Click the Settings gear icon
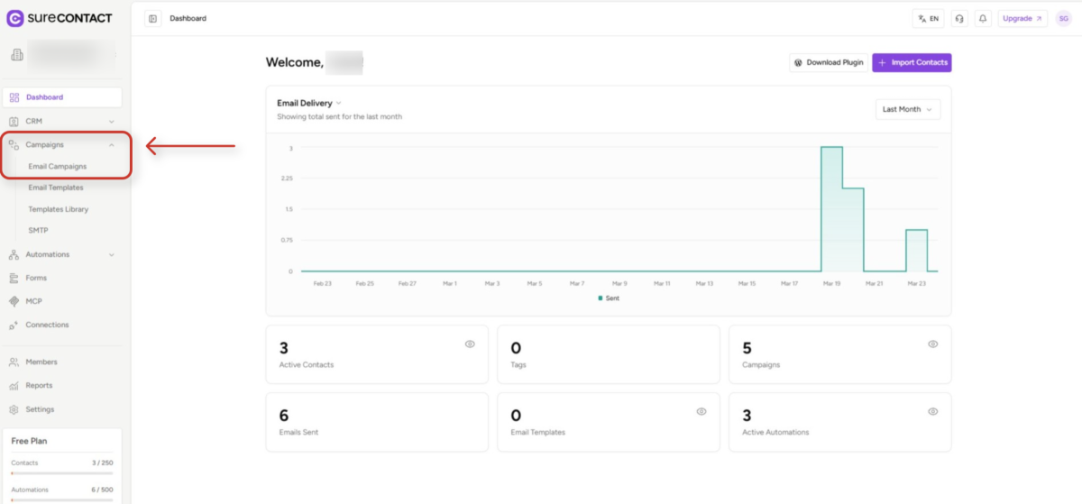Viewport: 1082px width, 504px height. tap(14, 409)
